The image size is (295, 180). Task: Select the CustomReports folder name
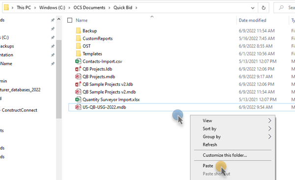coord(98,38)
